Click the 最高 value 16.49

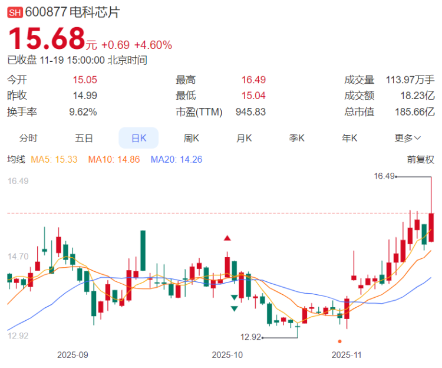(x=253, y=80)
